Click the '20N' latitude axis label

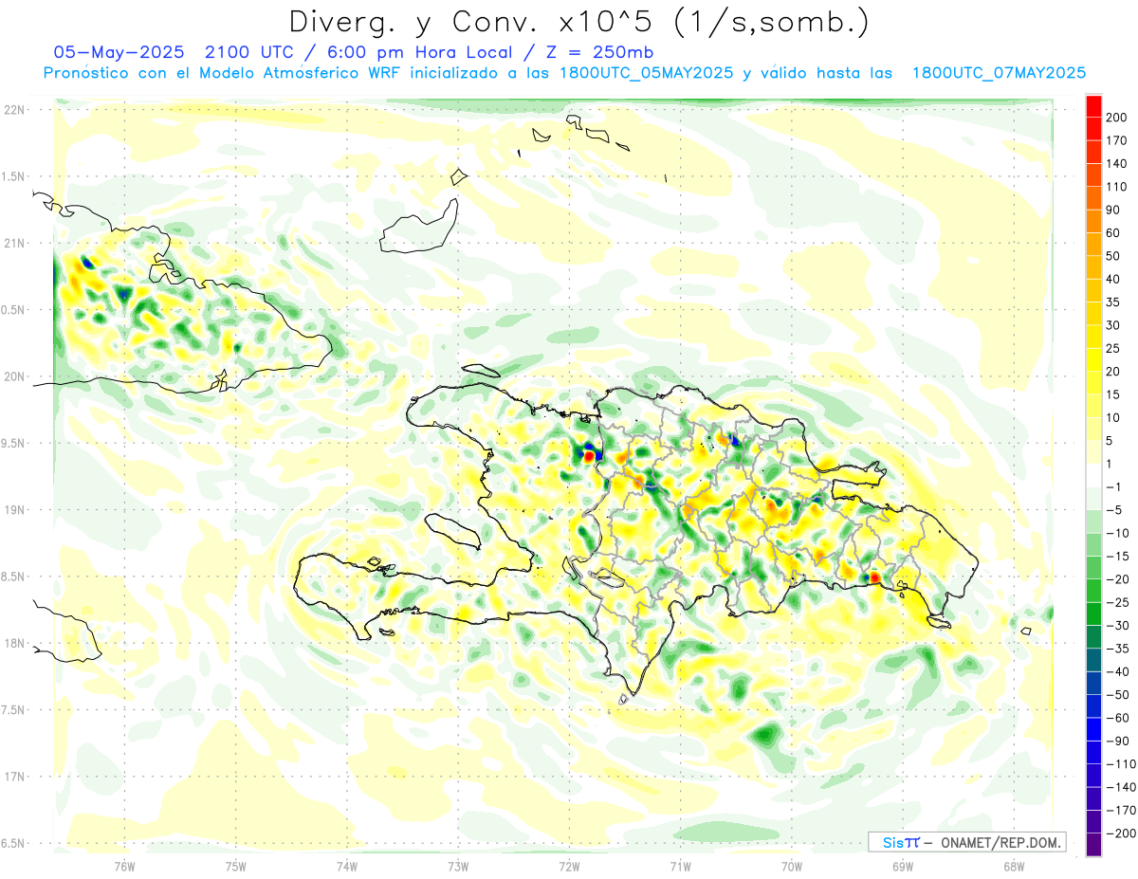click(x=13, y=376)
